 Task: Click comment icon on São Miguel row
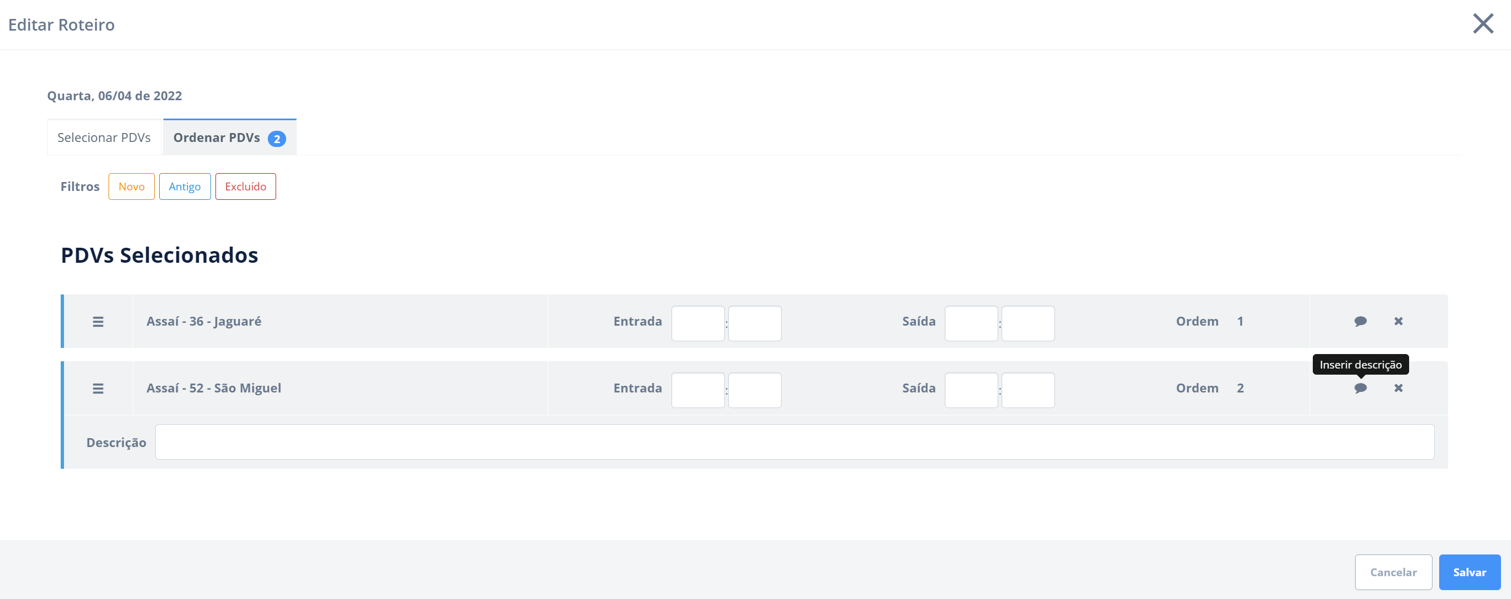1360,389
